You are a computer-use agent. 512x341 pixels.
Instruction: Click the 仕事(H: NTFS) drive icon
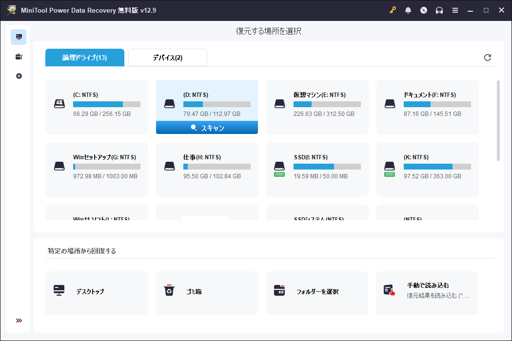(x=170, y=166)
